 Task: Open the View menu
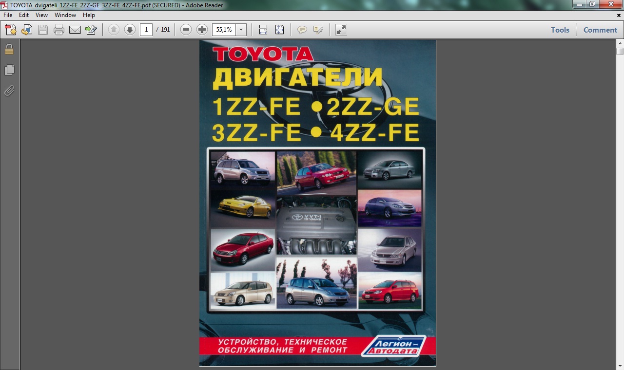pos(41,15)
